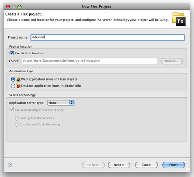Click the 'Server technology' group label
The image size is (194, 177).
[x=22, y=95]
